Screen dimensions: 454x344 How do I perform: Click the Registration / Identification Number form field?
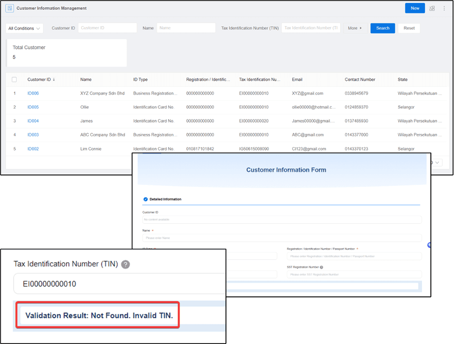[354, 256]
